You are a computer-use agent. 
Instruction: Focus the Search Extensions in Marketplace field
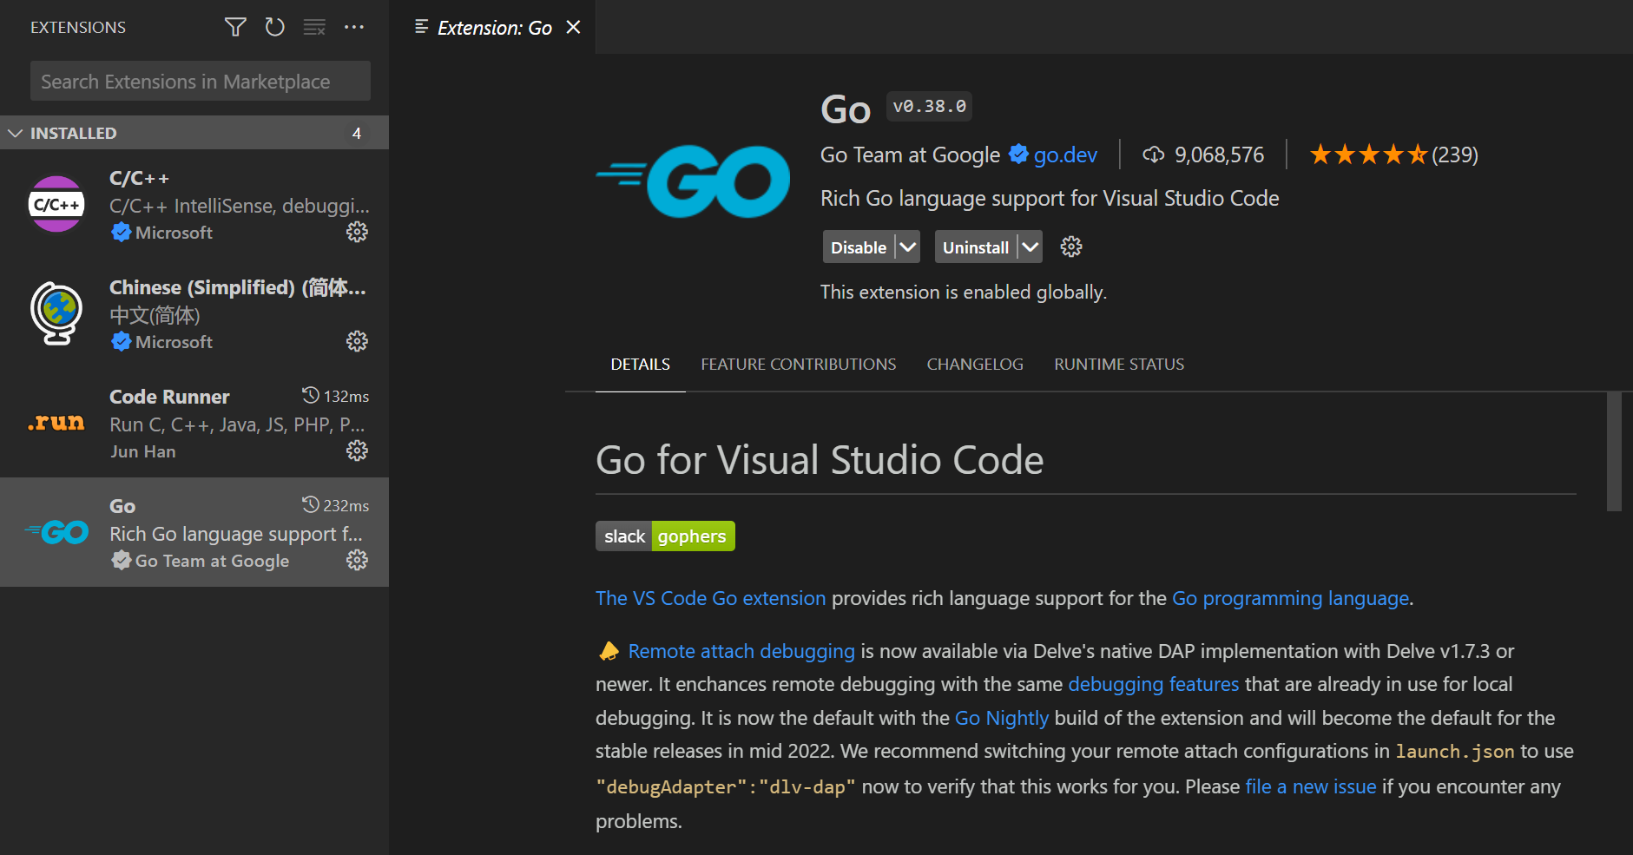[x=201, y=81]
